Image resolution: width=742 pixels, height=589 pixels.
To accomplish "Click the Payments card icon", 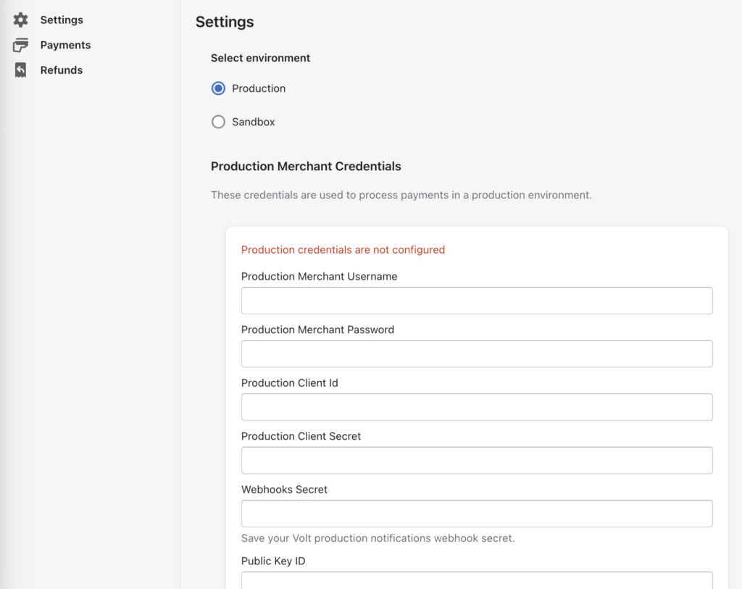I will [20, 45].
